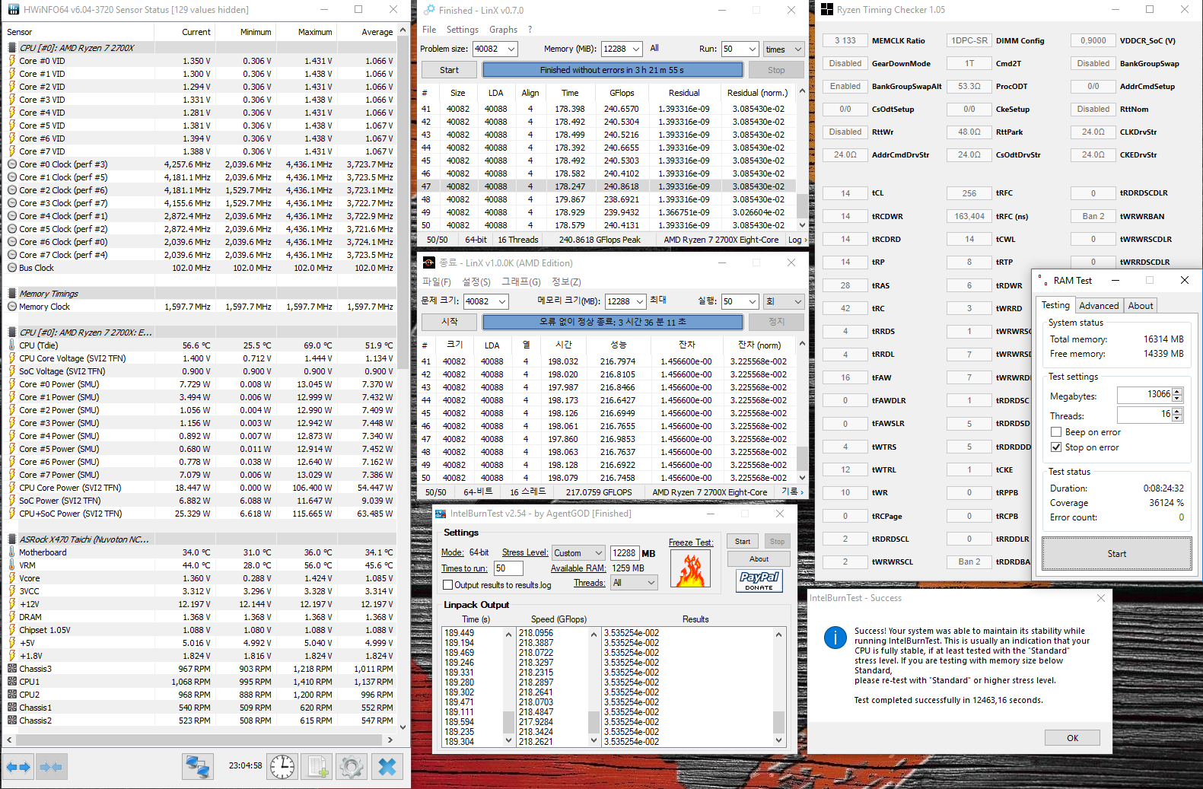Click LinX AMD 시작 button
This screenshot has height=789, width=1203.
click(x=449, y=322)
